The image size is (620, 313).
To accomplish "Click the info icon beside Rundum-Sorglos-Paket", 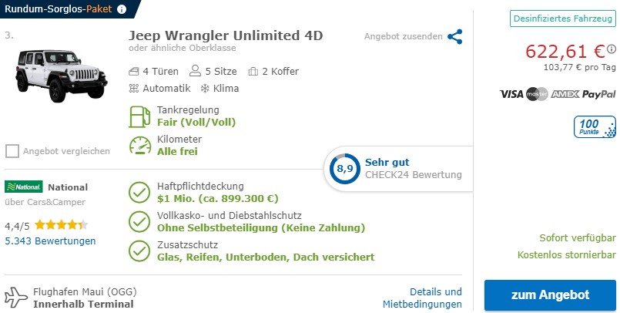I will [122, 9].
